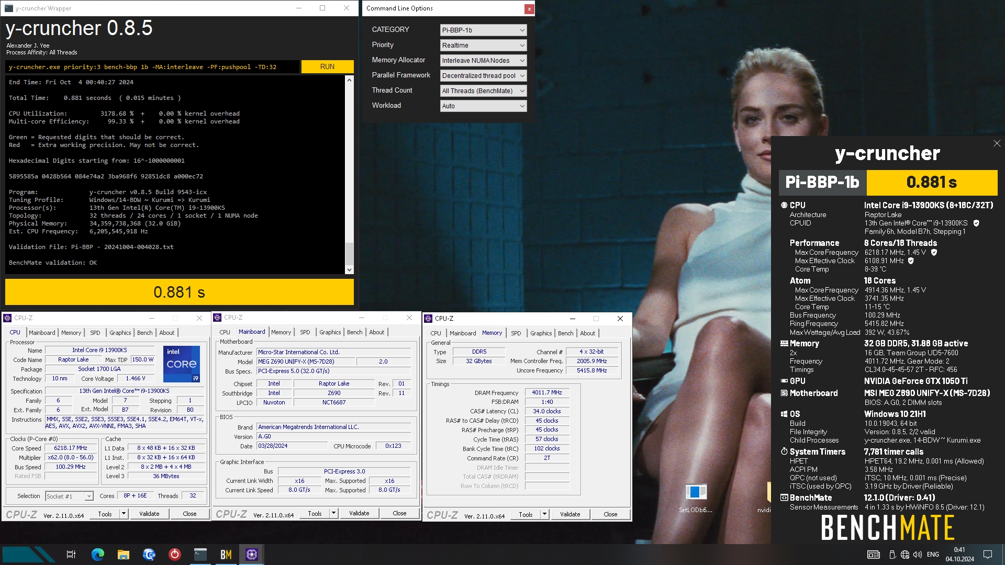This screenshot has height=565, width=1005.
Task: Click the Safely Remove USB tray icon
Action: tap(892, 555)
